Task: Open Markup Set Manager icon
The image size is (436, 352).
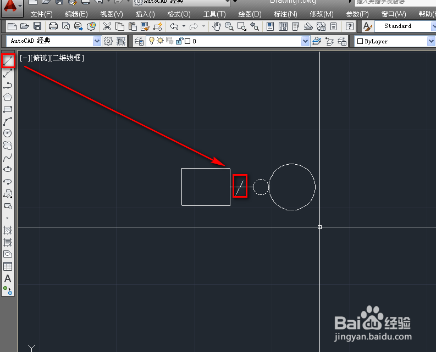Action: [x=321, y=27]
